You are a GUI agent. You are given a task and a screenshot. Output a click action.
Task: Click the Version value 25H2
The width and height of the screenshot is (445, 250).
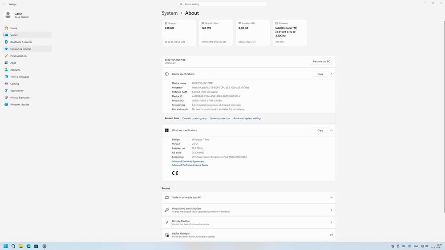click(x=195, y=144)
